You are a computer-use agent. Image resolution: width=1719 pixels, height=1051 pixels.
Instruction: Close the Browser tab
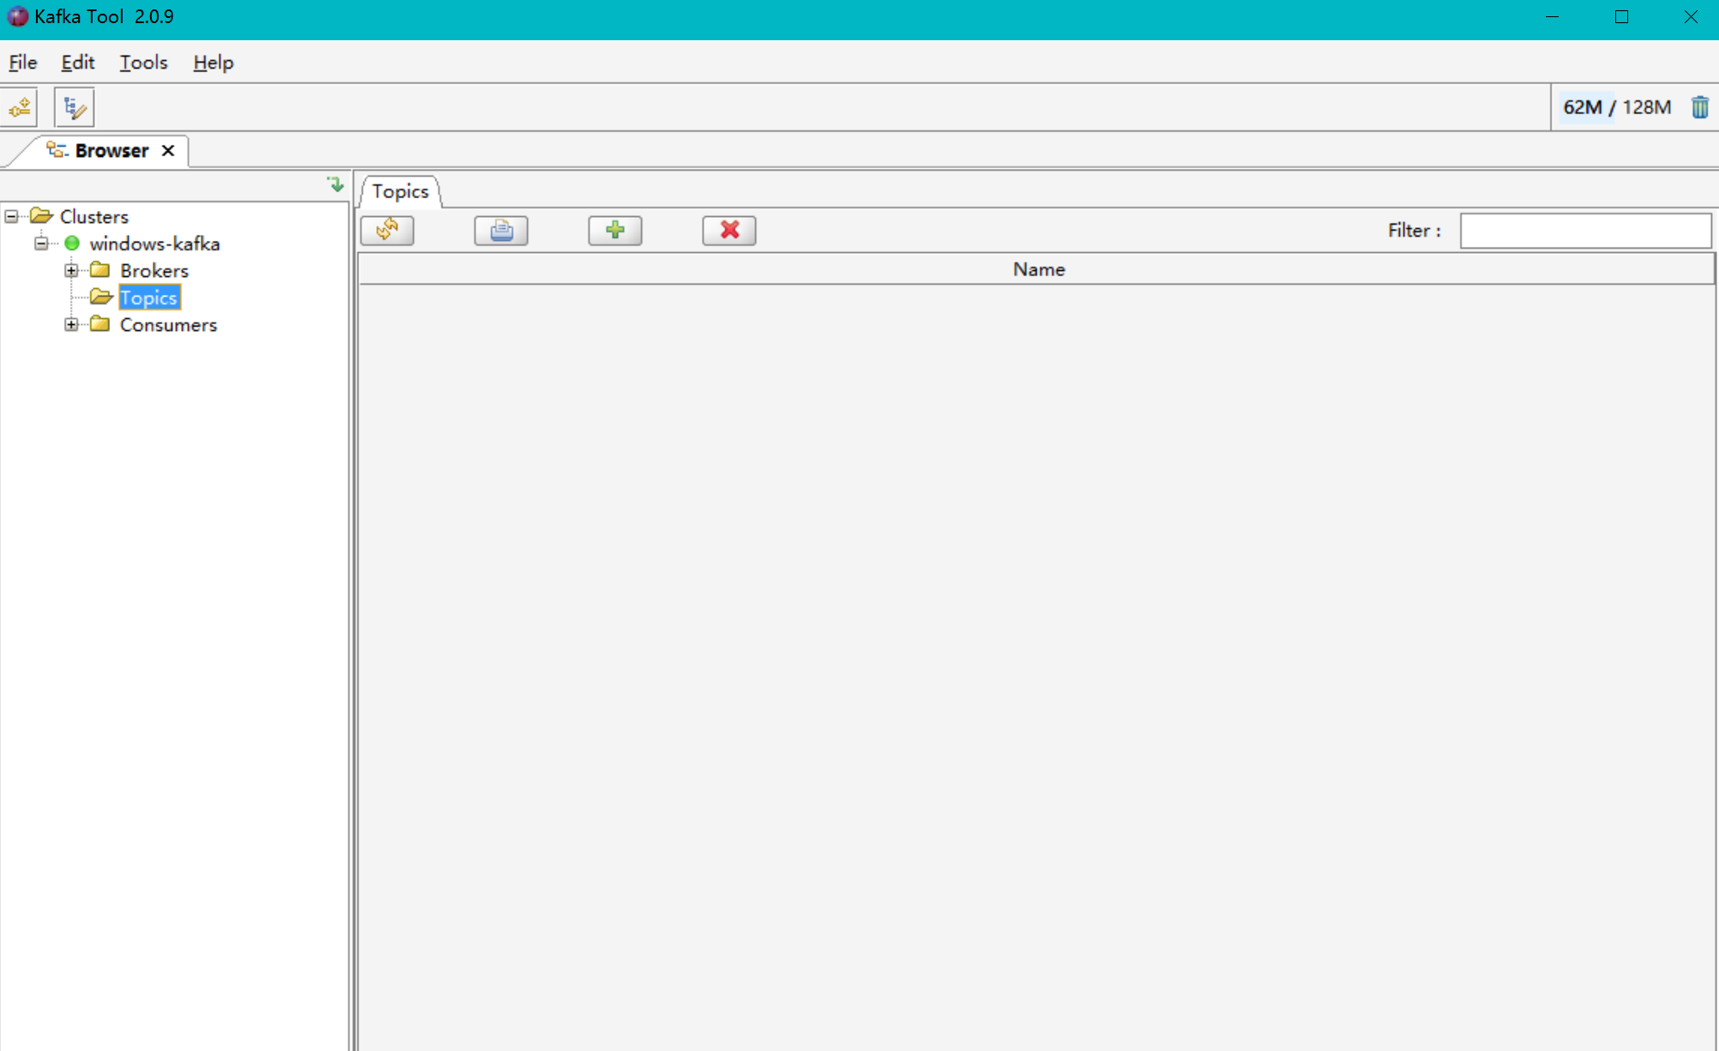click(x=168, y=151)
